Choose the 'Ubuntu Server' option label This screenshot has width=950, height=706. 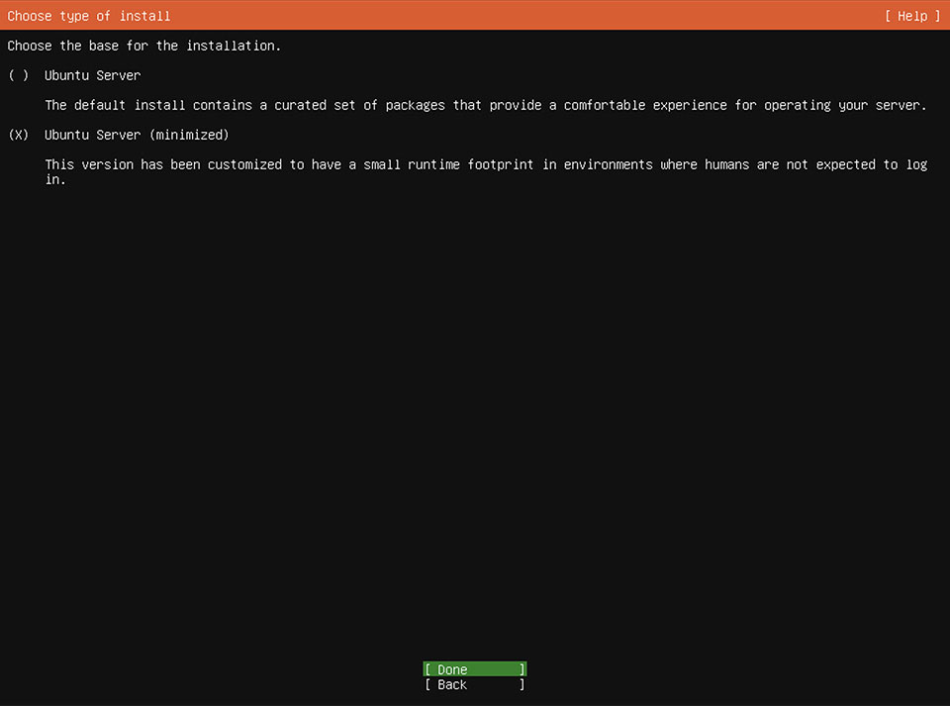click(92, 75)
